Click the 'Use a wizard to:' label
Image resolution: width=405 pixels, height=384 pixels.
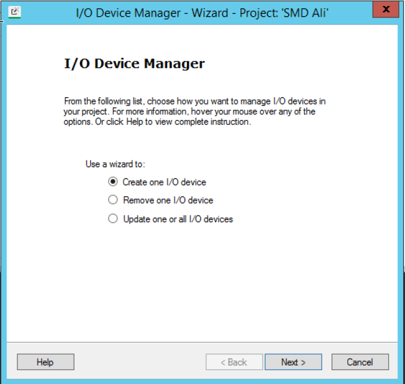click(115, 164)
